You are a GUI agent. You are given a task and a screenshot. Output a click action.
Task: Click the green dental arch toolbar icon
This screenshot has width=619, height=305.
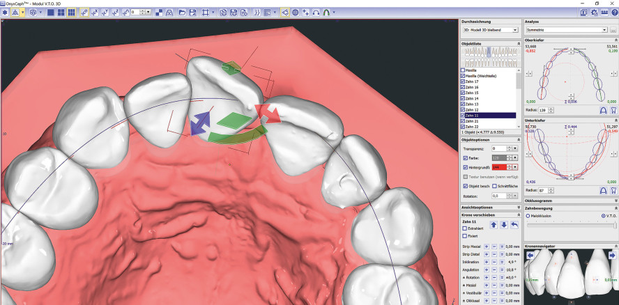[326, 13]
